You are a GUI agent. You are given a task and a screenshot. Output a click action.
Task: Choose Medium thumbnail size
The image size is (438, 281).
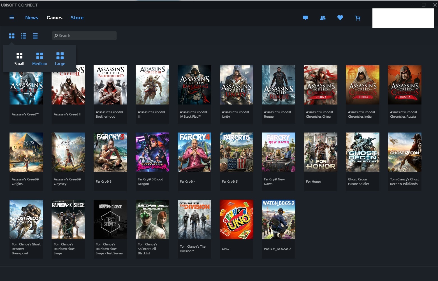[40, 59]
